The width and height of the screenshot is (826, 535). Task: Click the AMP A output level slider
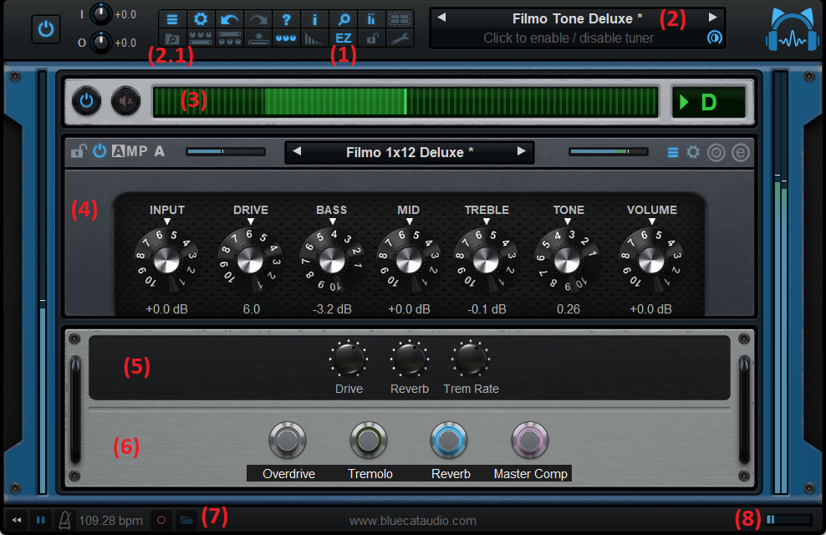(x=609, y=151)
